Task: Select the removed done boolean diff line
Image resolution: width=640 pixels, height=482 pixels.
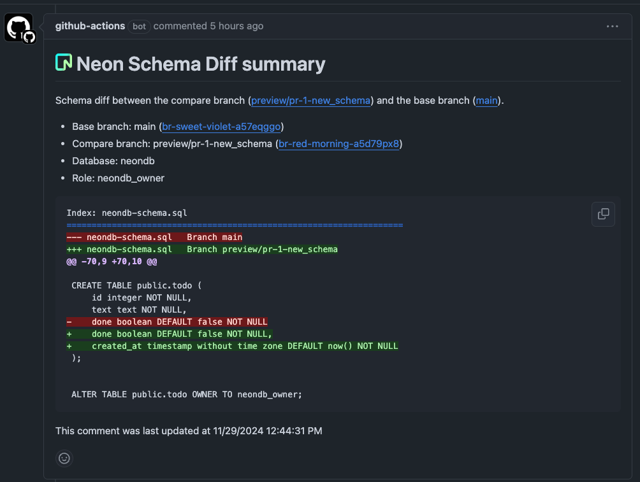Action: (167, 322)
